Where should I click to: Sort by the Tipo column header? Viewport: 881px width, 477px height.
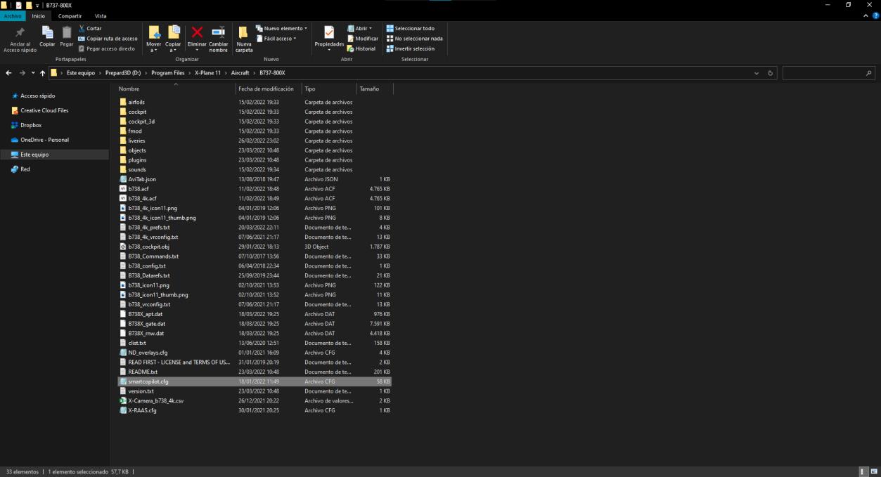click(329, 89)
